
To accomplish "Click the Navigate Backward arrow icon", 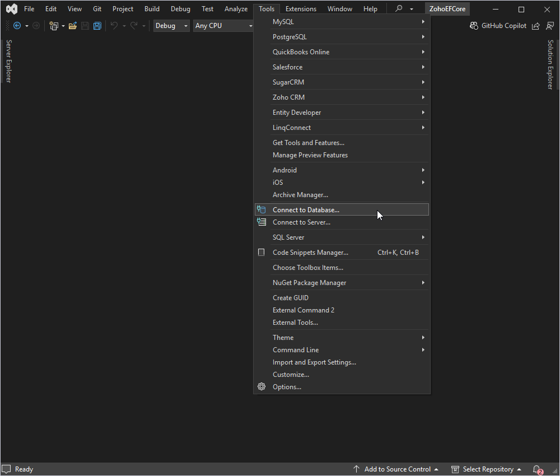I will pos(17,26).
